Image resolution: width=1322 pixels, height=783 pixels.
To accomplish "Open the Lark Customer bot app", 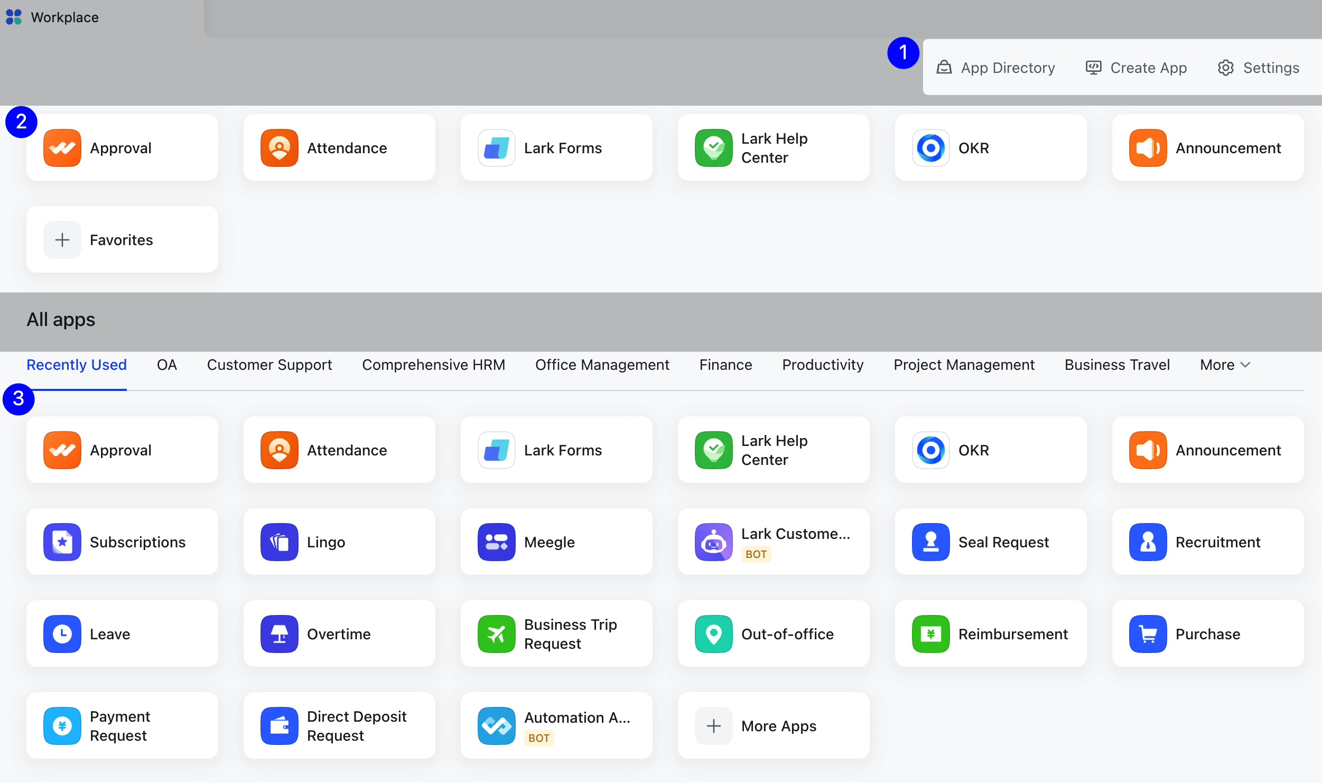I will [x=774, y=542].
